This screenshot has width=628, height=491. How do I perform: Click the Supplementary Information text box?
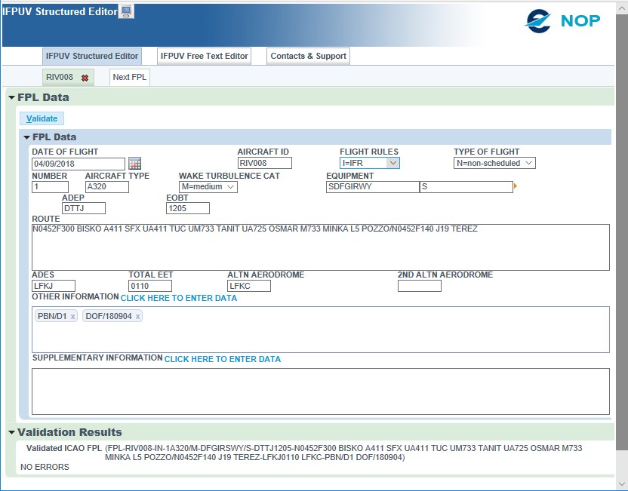coord(321,391)
